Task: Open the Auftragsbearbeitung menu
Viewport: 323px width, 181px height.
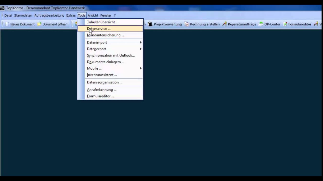Action: click(x=49, y=15)
